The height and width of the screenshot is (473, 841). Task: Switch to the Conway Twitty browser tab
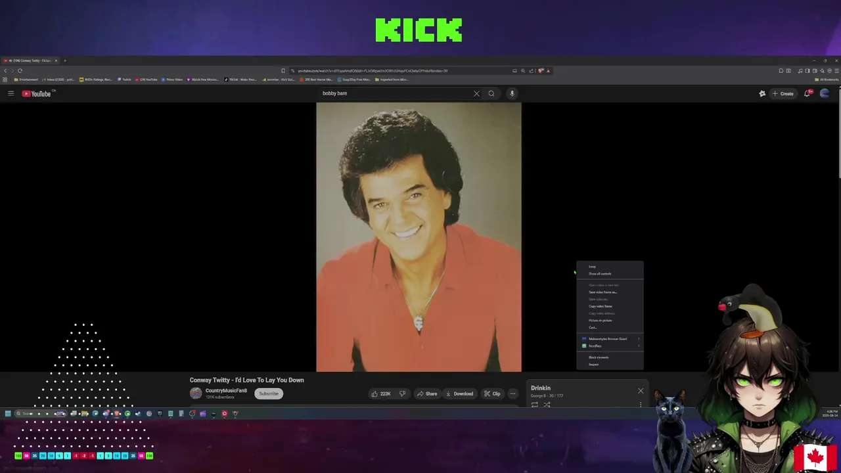click(x=31, y=60)
